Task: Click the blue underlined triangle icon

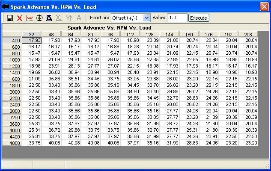Action: 49,18
